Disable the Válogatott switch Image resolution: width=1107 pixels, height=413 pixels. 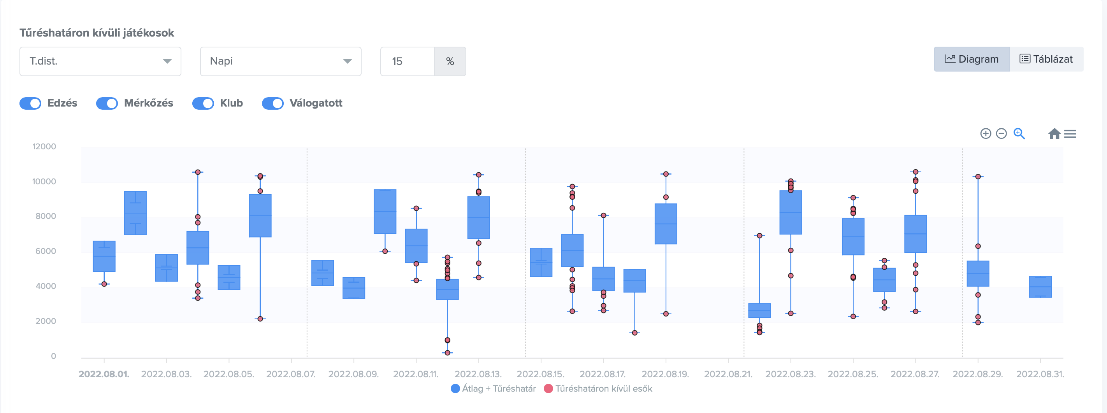click(x=273, y=103)
